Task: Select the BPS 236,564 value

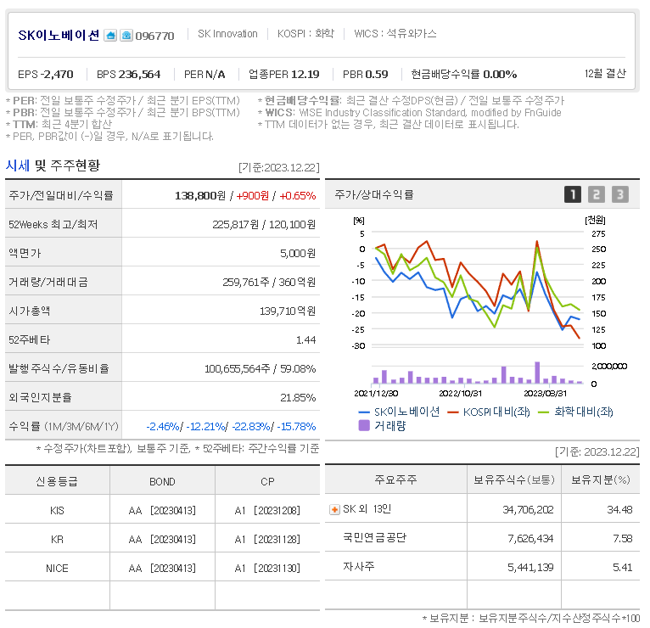Action: pyautogui.click(x=128, y=74)
